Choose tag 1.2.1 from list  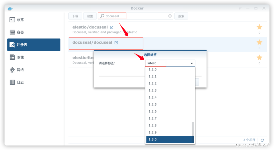click(170, 76)
